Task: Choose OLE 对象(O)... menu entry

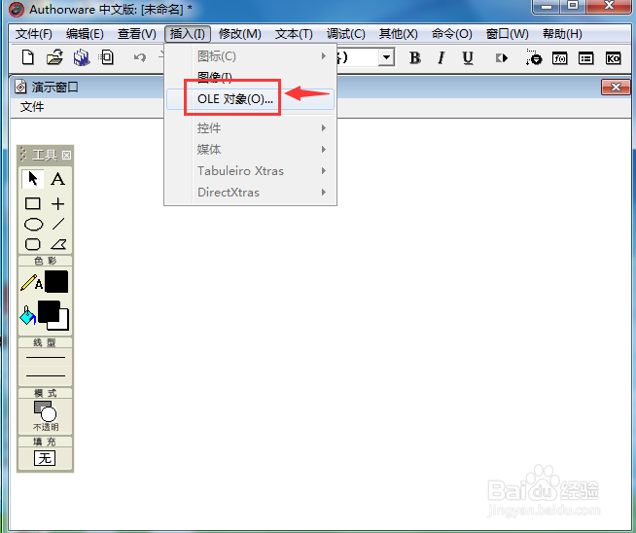Action: point(250,99)
